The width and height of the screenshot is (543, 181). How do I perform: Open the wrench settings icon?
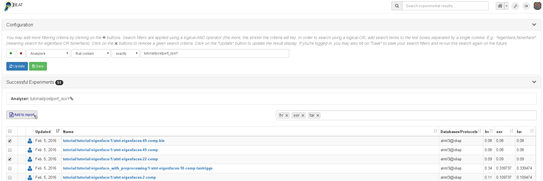515,6
